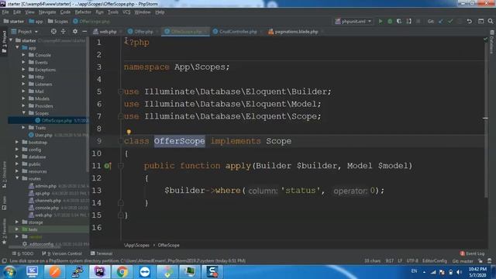Image resolution: width=496 pixels, height=279 pixels.
Task: Open the phpunit.xml run configuration dropdown
Action: (353, 21)
